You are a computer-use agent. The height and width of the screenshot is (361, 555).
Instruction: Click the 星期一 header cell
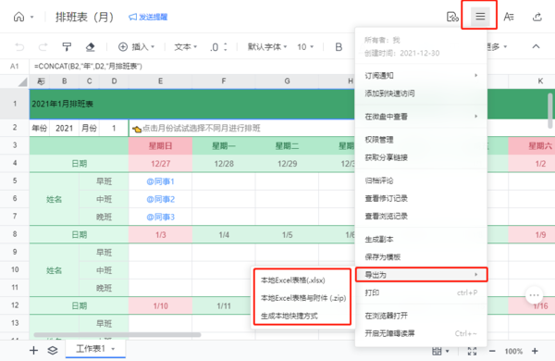point(224,146)
